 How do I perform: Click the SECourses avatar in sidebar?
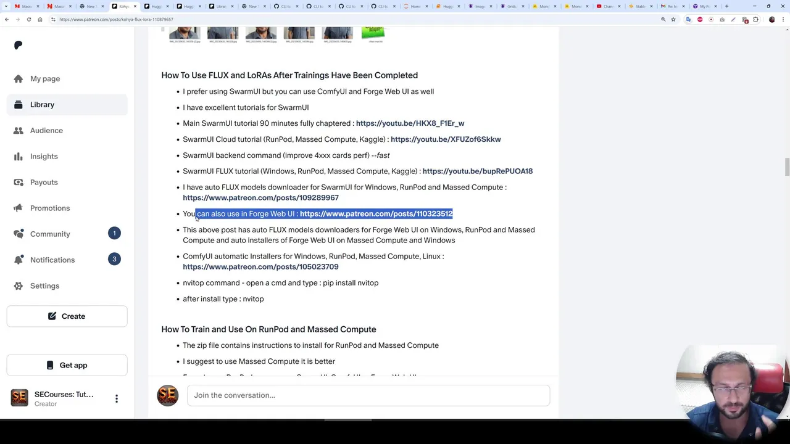point(19,398)
